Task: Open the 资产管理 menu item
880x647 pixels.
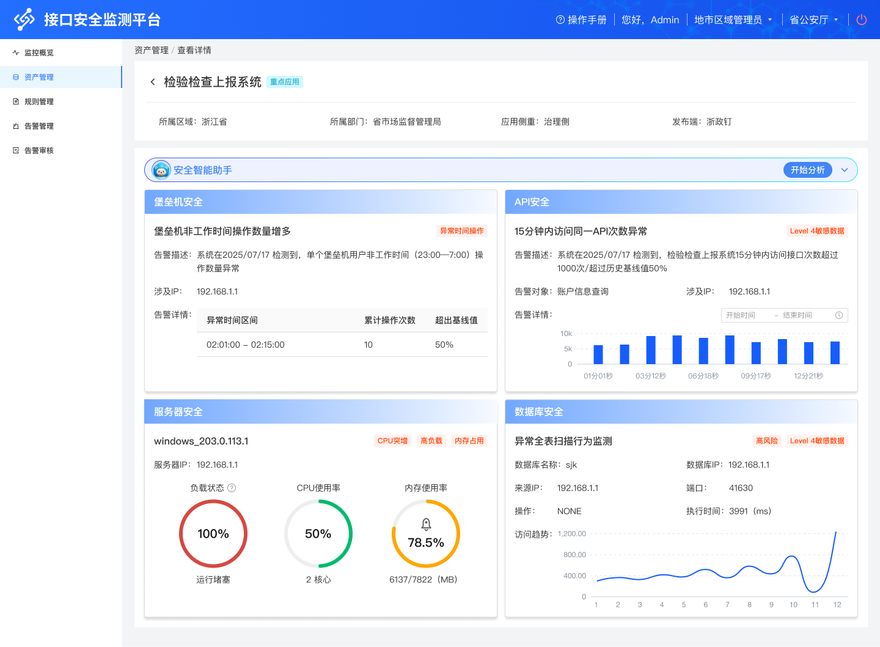Action: 61,77
